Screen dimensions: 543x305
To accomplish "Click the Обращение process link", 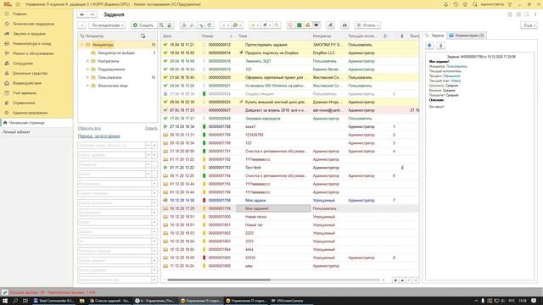I will (x=451, y=75).
